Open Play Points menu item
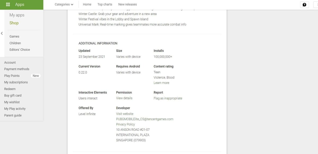 (12, 76)
